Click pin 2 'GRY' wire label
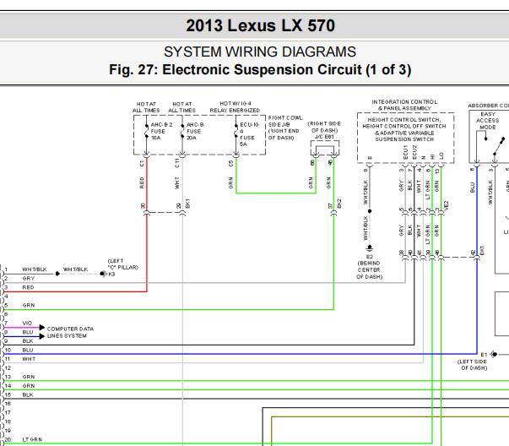Viewport: 509px width, 446px height. 29,279
